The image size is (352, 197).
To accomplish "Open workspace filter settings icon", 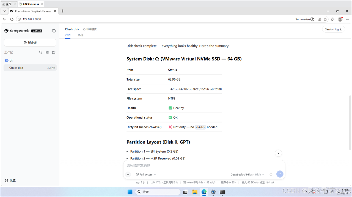I will (x=47, y=52).
